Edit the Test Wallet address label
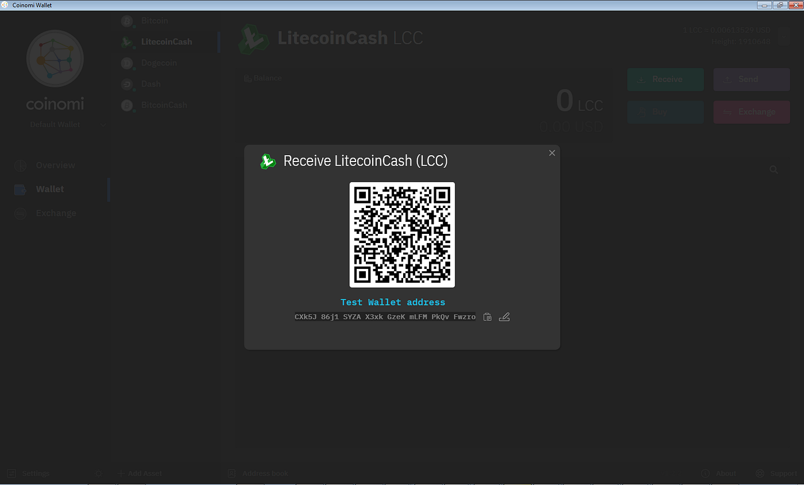 coord(504,317)
